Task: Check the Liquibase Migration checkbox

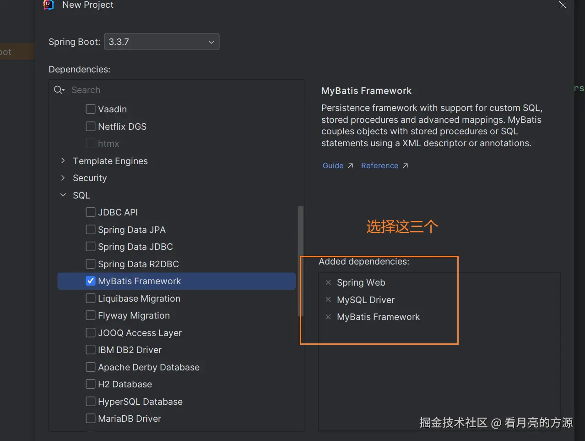Action: click(91, 298)
